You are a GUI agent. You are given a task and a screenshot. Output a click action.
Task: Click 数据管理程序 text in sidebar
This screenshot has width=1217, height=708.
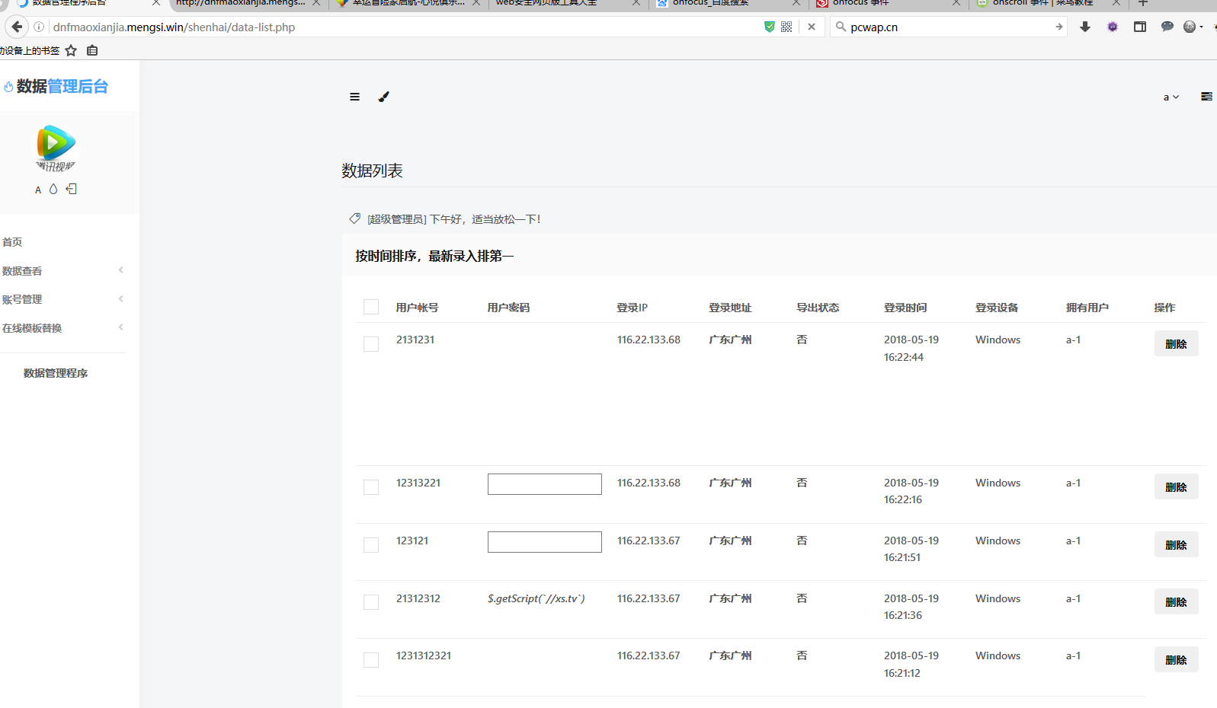56,373
